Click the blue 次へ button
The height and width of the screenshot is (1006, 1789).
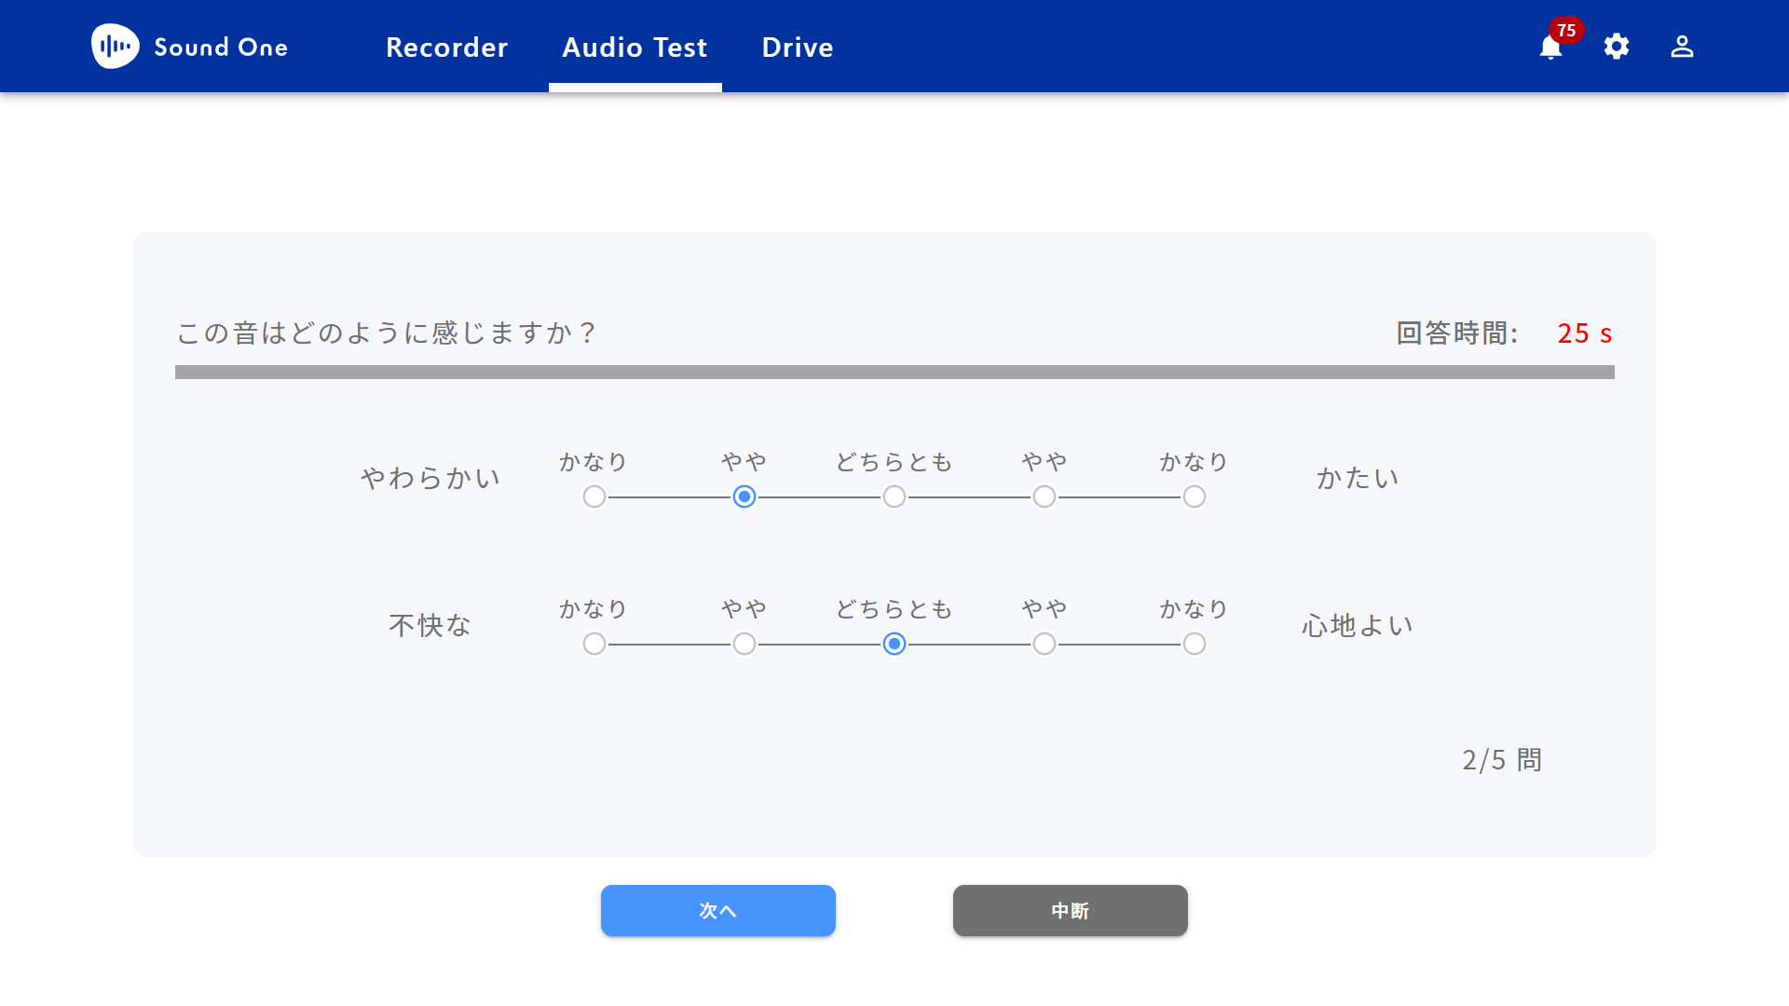(x=718, y=910)
